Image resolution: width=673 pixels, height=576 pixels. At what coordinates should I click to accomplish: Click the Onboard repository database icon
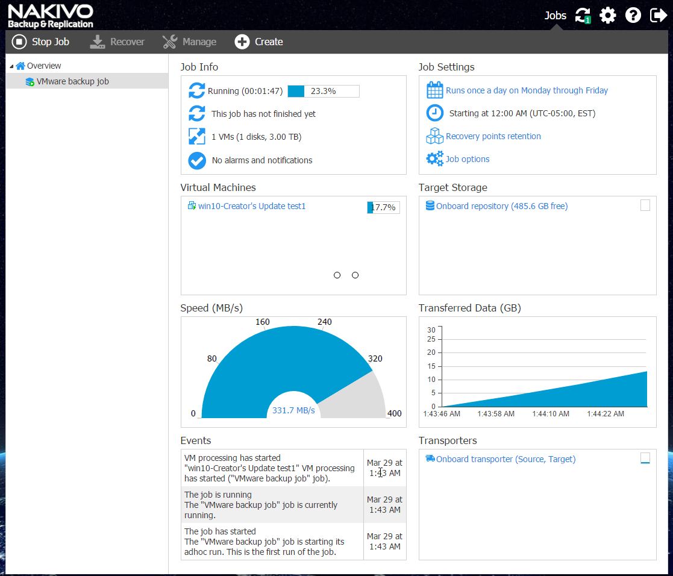430,205
